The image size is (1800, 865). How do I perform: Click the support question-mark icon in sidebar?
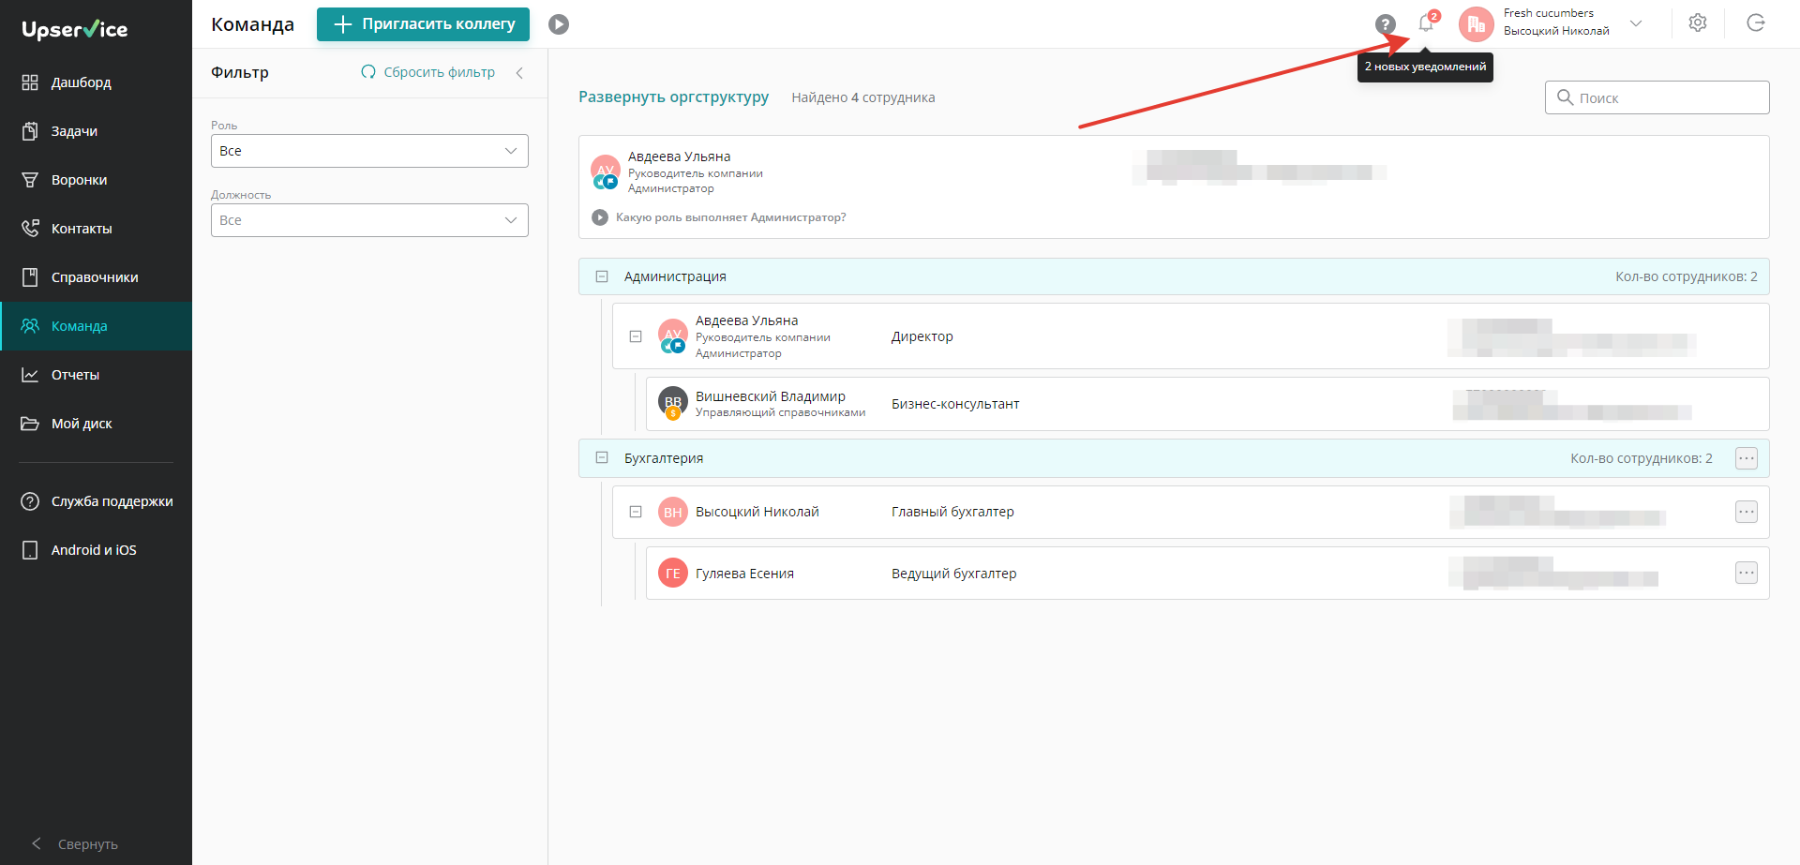pos(30,501)
